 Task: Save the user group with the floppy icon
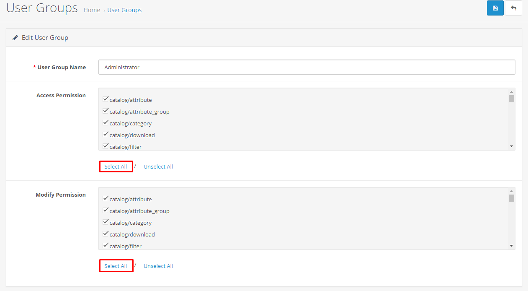pos(495,8)
